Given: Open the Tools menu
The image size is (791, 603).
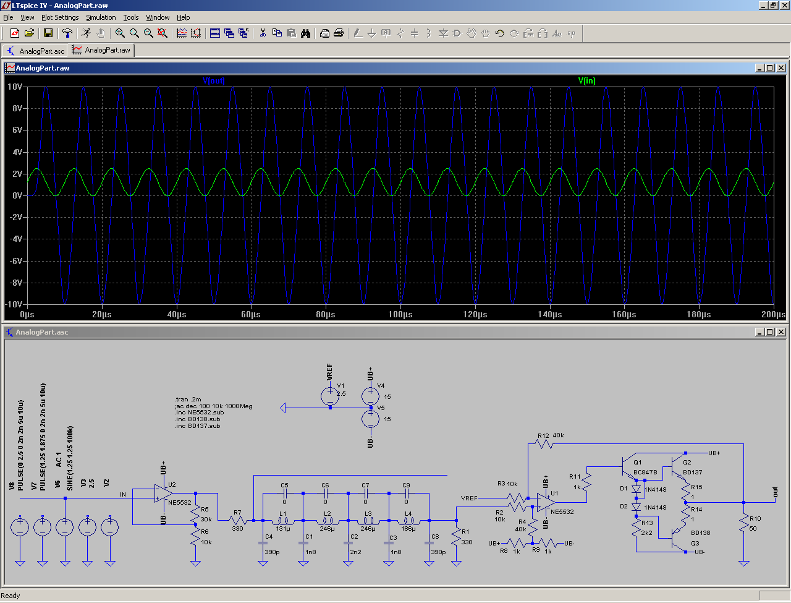Looking at the screenshot, I should click(131, 17).
